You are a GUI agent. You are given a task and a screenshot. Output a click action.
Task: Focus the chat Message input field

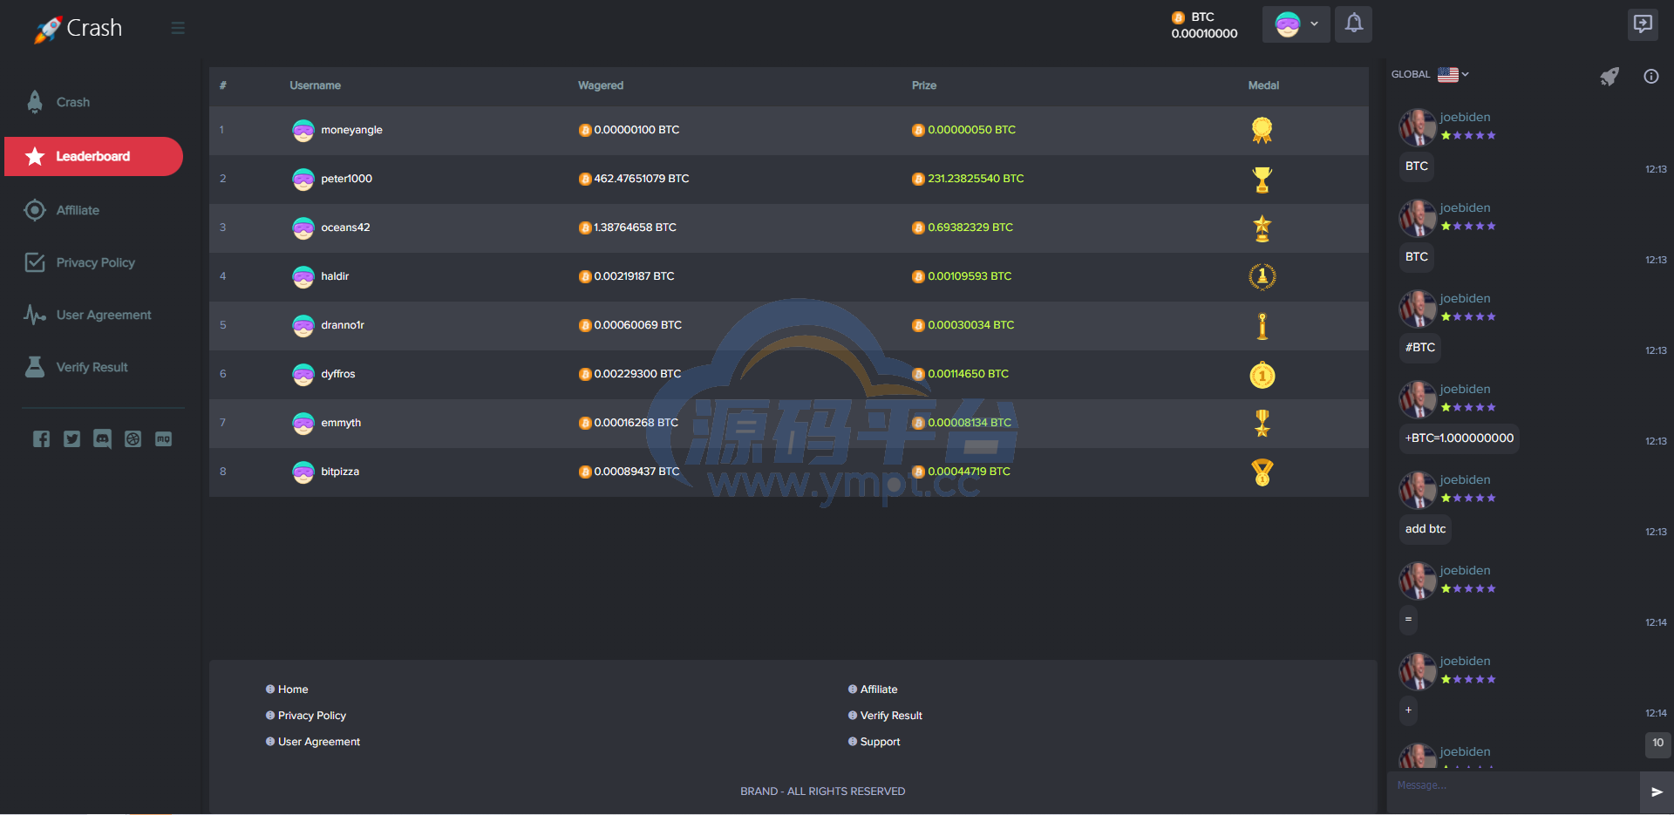point(1514,791)
